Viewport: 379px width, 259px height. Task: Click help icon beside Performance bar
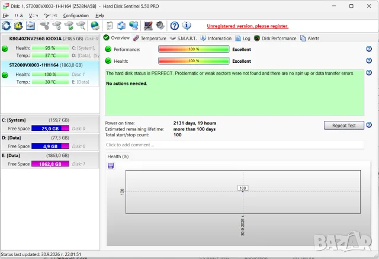(x=369, y=49)
